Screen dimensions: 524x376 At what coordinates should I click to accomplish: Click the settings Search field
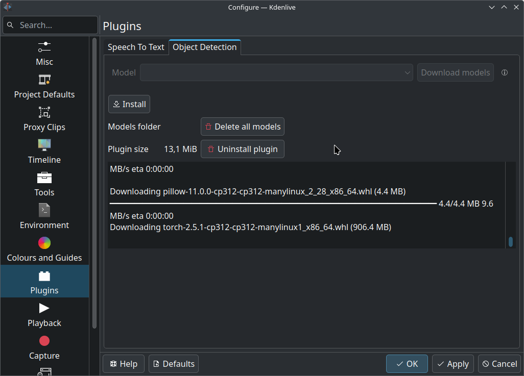(x=50, y=25)
